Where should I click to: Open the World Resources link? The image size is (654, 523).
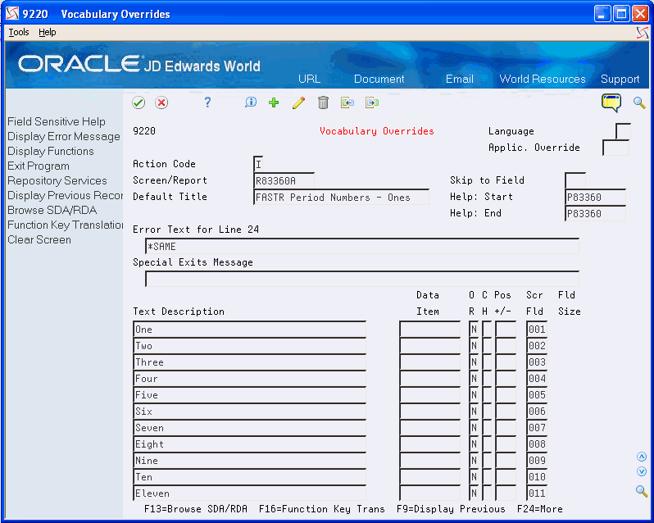pos(543,79)
